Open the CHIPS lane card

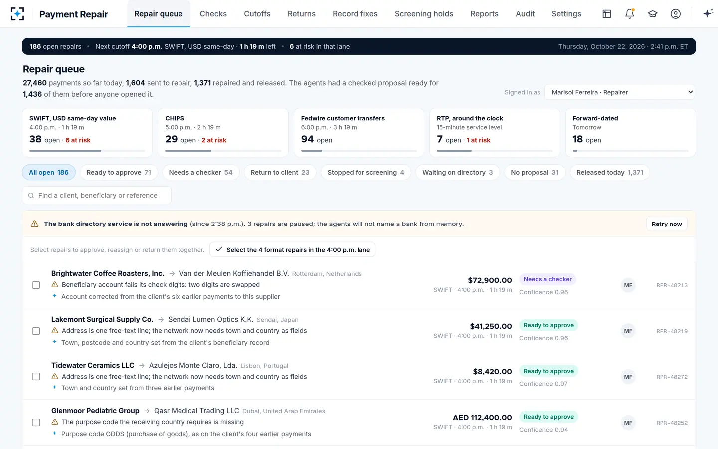pos(223,133)
